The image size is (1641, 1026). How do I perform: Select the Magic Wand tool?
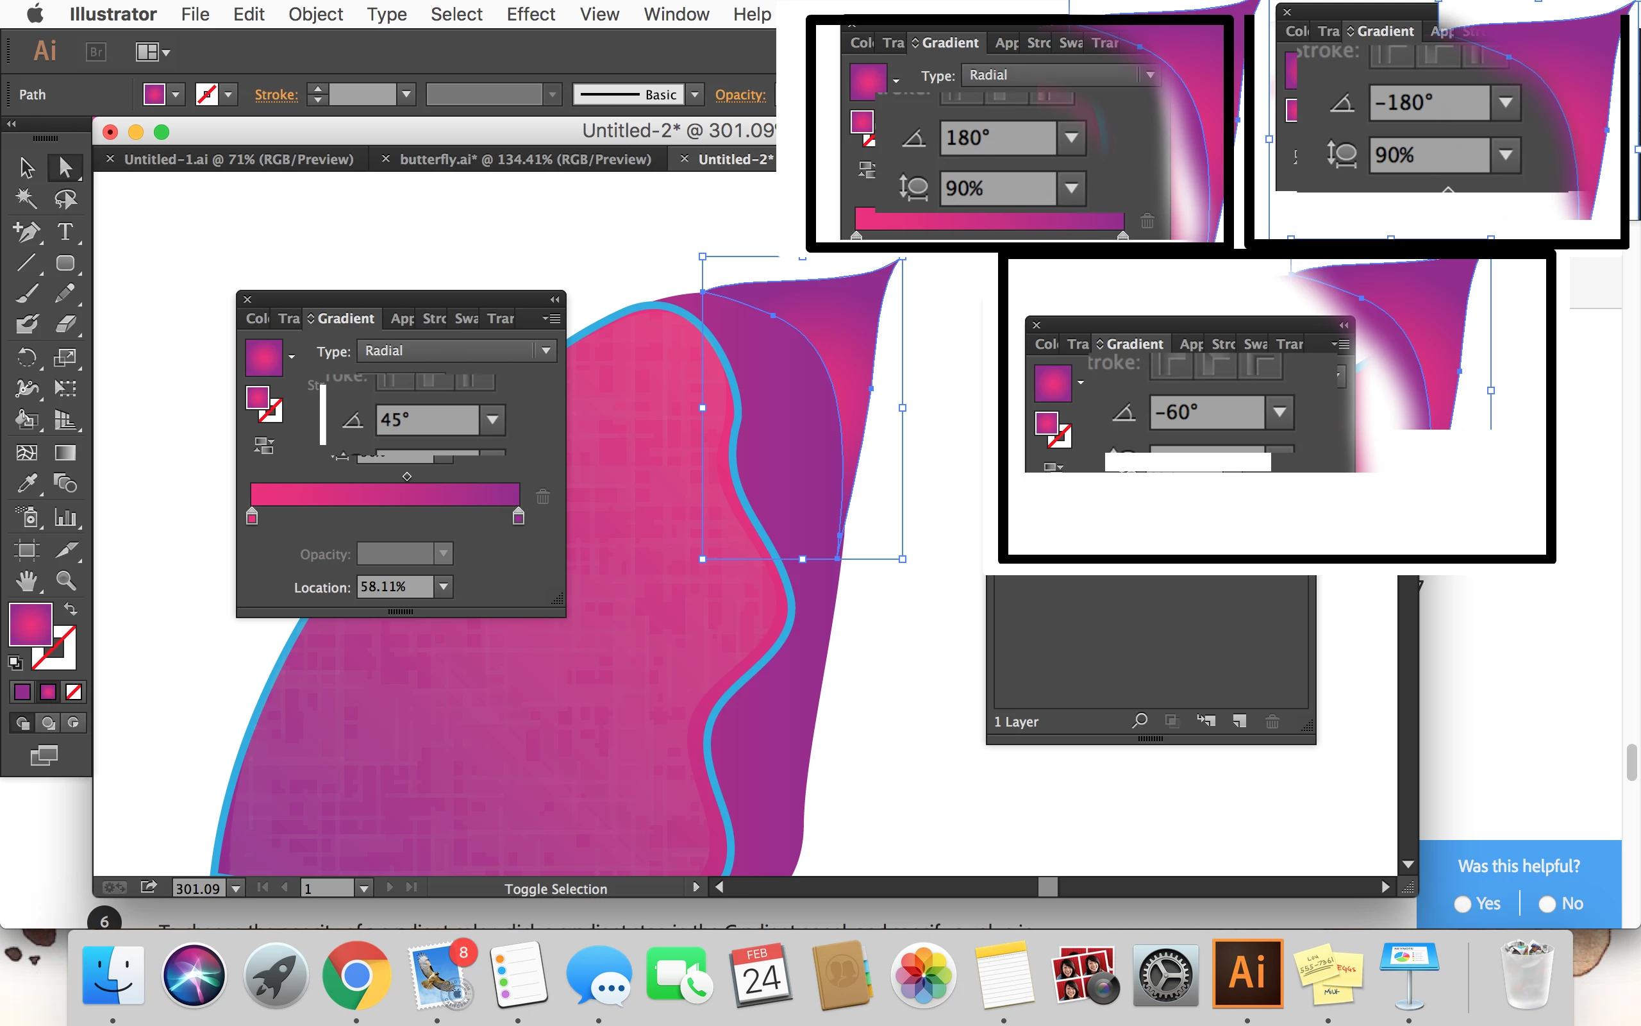(x=26, y=199)
